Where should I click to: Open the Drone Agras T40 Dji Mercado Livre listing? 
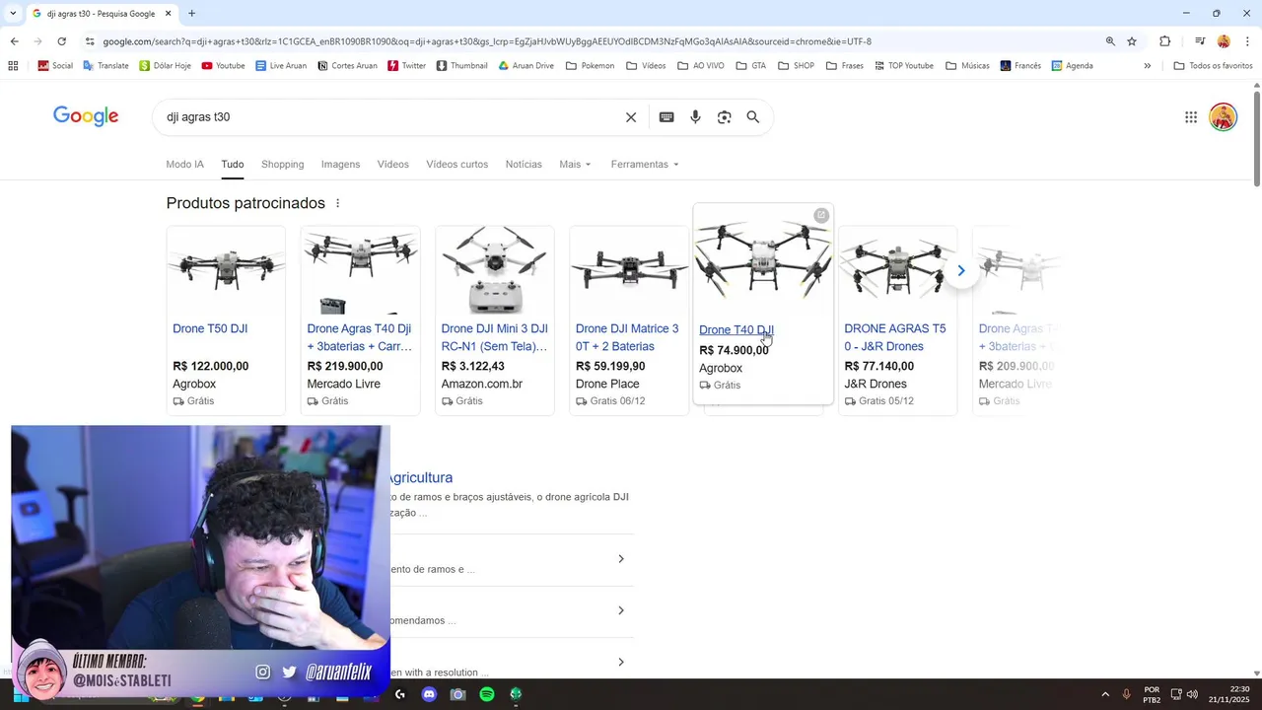pos(360,337)
